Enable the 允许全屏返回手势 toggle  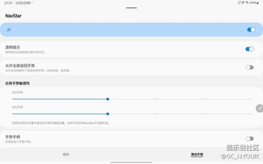pyautogui.click(x=249, y=67)
